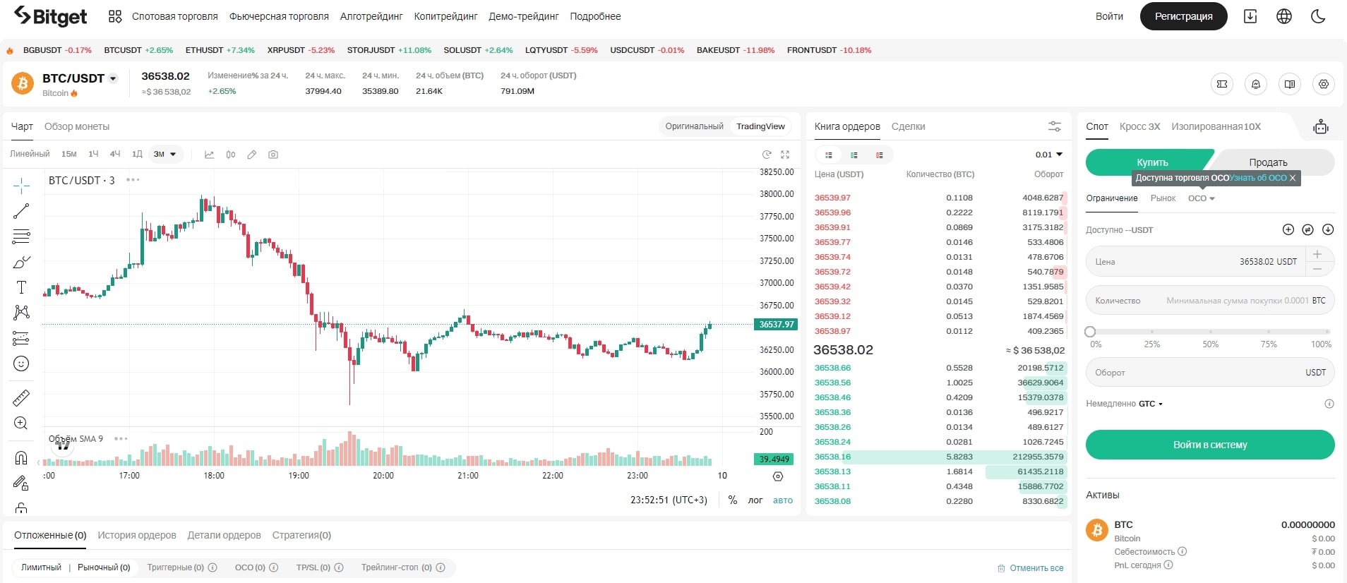Click the app download icon
This screenshot has width=1347, height=583.
click(1250, 16)
